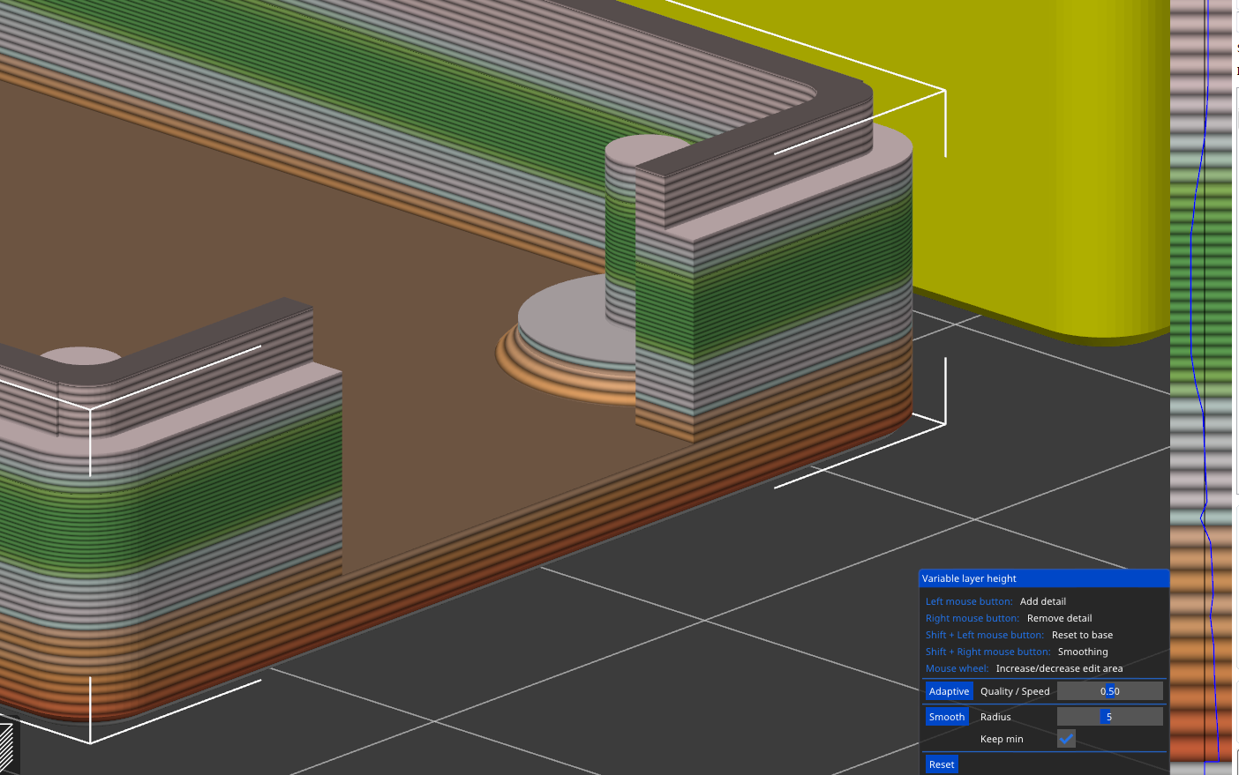The height and width of the screenshot is (775, 1239).
Task: Click the "Reset to base" hint text
Action: (1082, 635)
